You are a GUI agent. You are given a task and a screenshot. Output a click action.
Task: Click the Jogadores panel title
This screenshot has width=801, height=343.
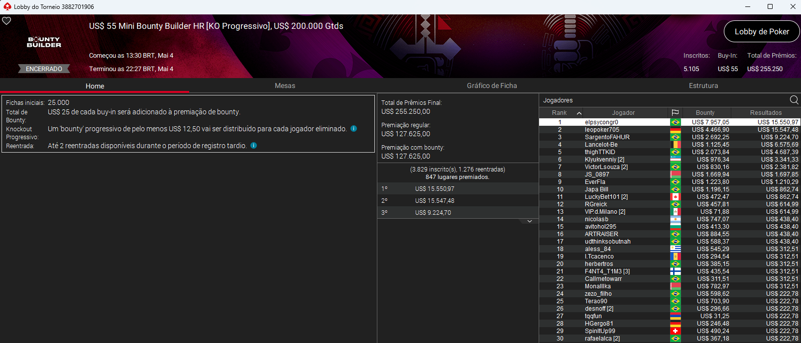[558, 100]
